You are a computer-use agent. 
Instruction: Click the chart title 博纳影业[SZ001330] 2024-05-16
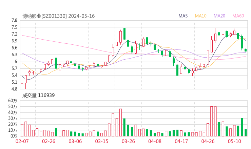click(x=58, y=16)
